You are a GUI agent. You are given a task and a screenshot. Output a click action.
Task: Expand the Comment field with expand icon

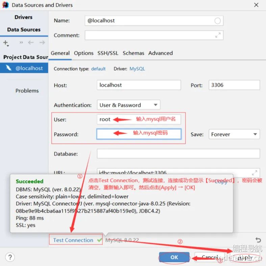tap(218, 35)
